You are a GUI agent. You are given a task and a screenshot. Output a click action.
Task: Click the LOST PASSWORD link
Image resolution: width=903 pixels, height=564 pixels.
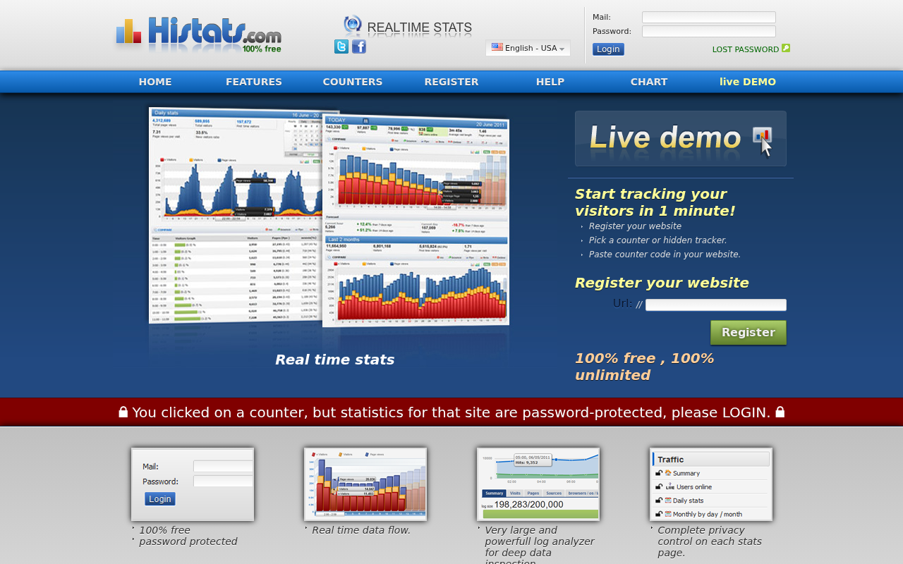tap(746, 49)
